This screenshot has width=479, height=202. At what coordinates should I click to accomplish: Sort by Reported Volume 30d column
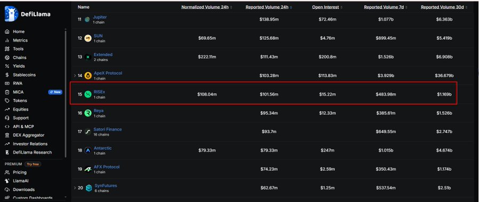point(444,7)
